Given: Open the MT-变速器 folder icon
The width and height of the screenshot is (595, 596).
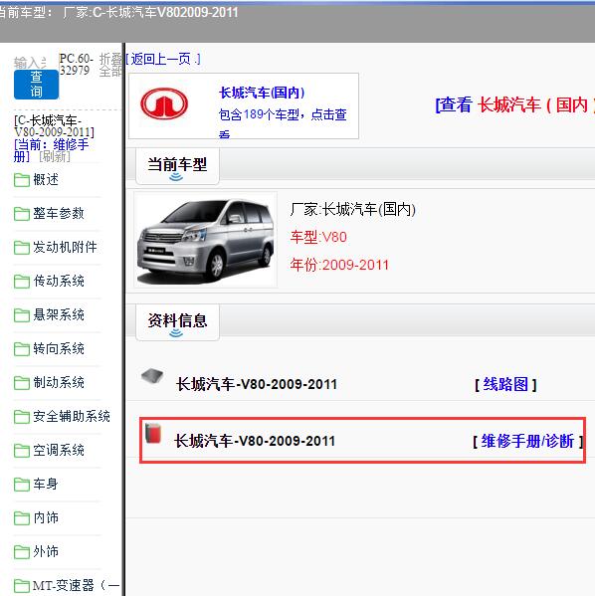Looking at the screenshot, I should click(22, 586).
